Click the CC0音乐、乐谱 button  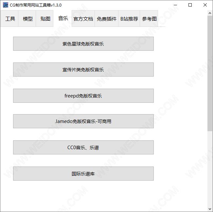pos(83,148)
